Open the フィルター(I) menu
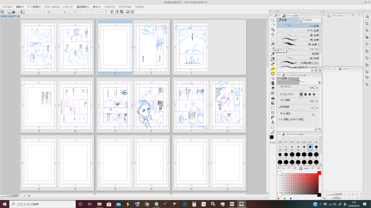 pos(109,7)
